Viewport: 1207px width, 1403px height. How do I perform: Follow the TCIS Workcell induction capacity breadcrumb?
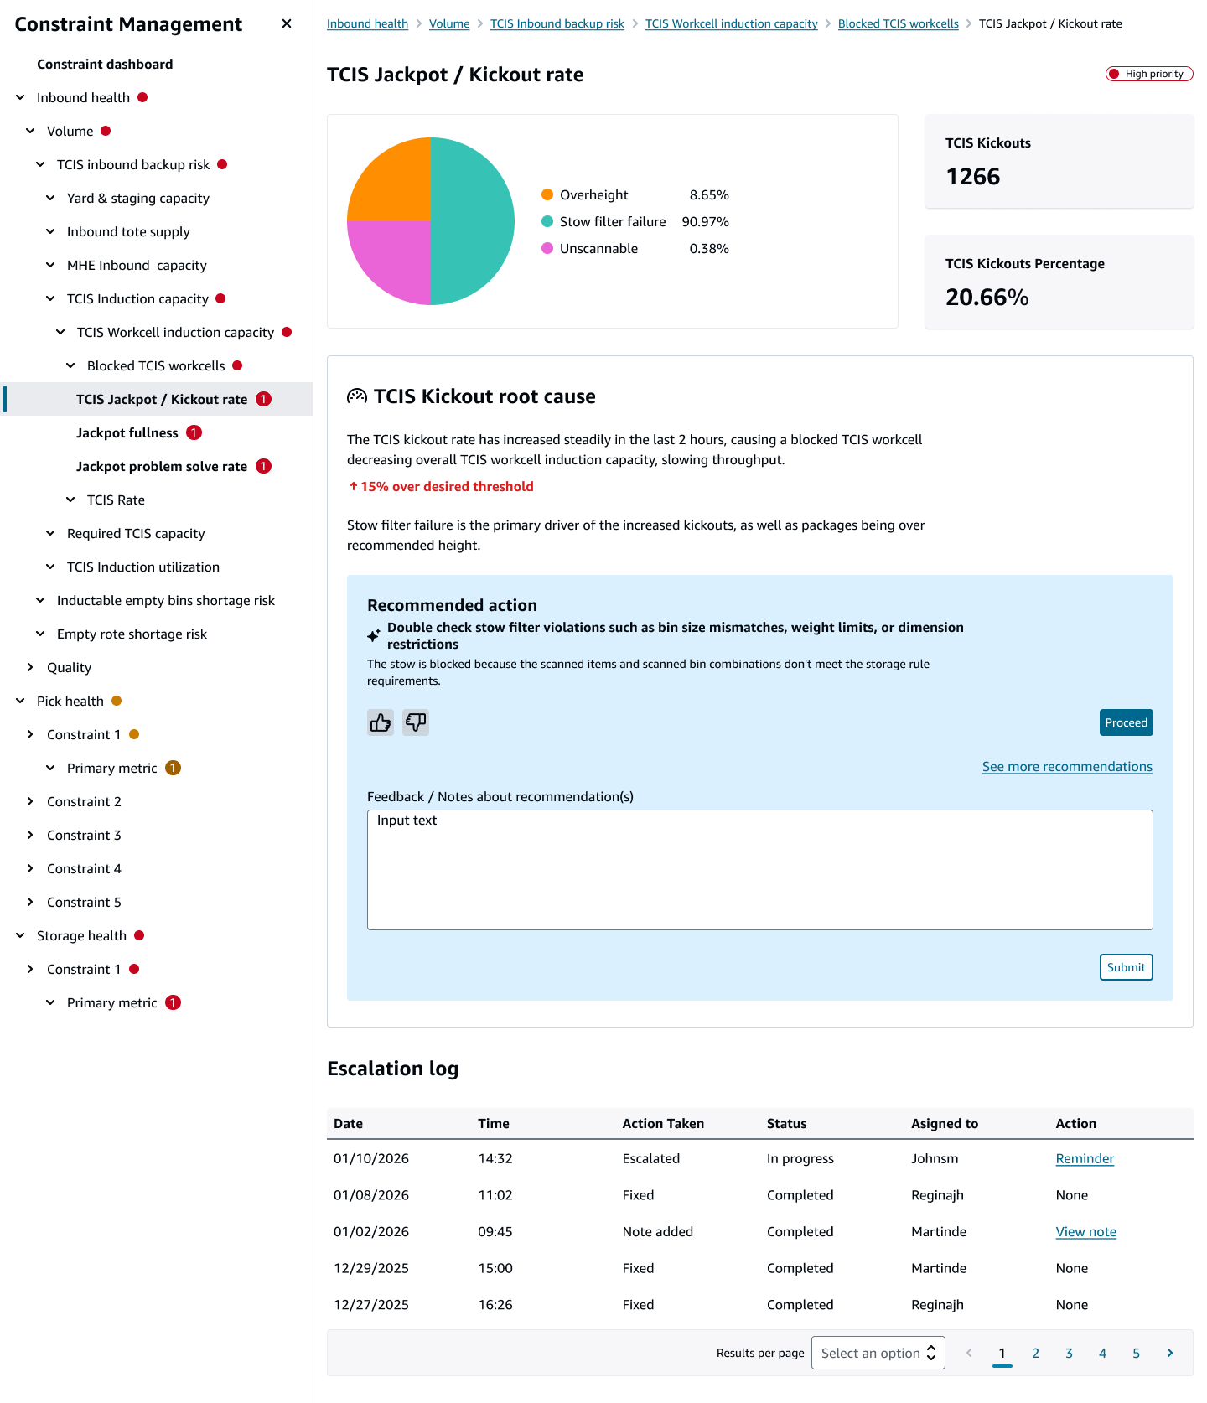tap(732, 23)
